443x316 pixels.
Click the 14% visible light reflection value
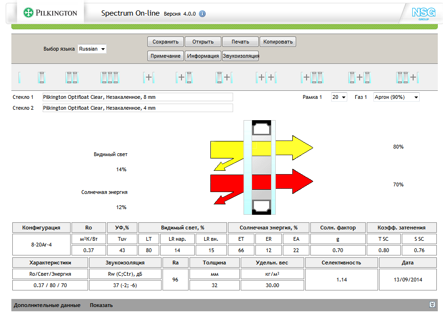(x=121, y=169)
